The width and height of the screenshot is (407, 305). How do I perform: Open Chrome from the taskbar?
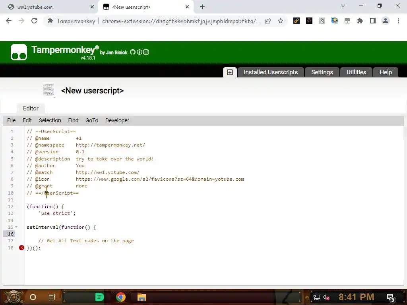[121, 297]
